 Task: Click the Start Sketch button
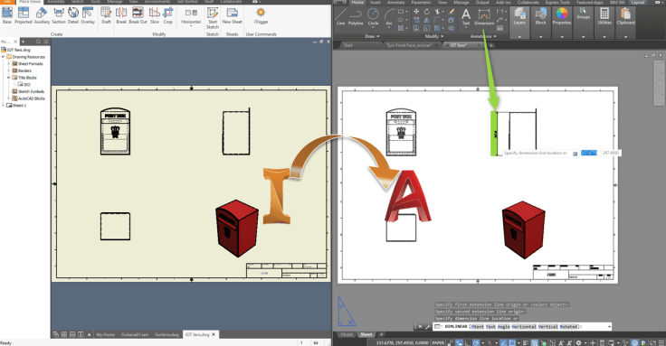pos(213,18)
